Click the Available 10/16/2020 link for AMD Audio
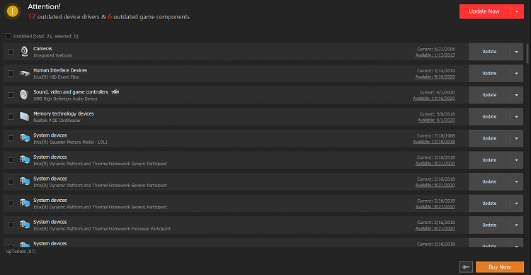 434,99
